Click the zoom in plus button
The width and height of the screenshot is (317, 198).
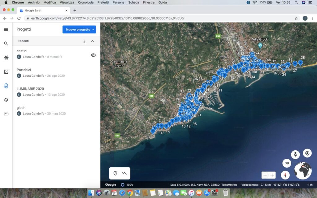tap(272, 175)
